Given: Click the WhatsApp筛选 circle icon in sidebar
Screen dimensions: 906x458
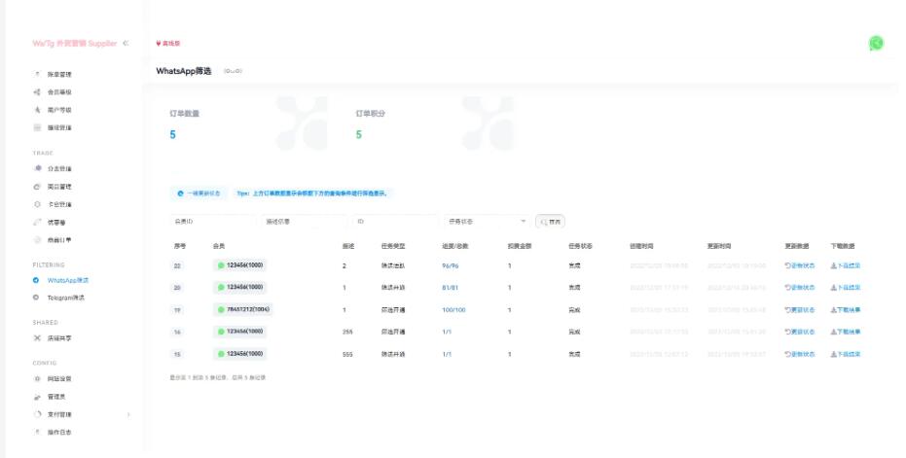Looking at the screenshot, I should click(36, 280).
